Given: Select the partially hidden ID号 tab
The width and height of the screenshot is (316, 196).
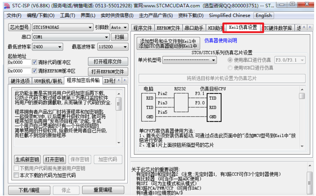Looking at the screenshot, I should pos(109,81).
